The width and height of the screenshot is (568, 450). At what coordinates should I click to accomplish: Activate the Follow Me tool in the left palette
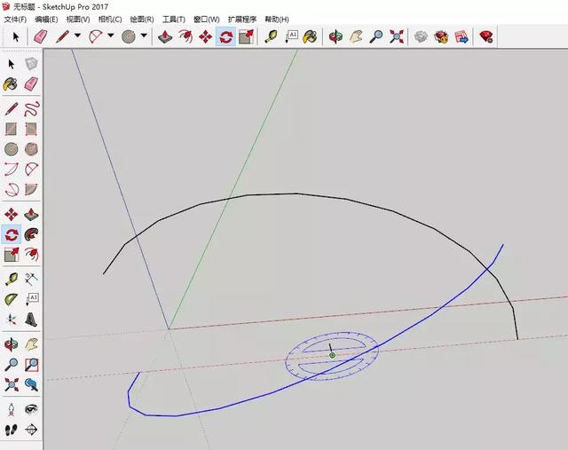coord(31,234)
